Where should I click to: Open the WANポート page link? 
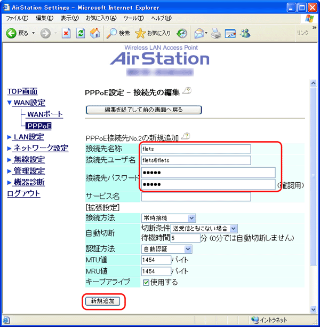point(45,114)
